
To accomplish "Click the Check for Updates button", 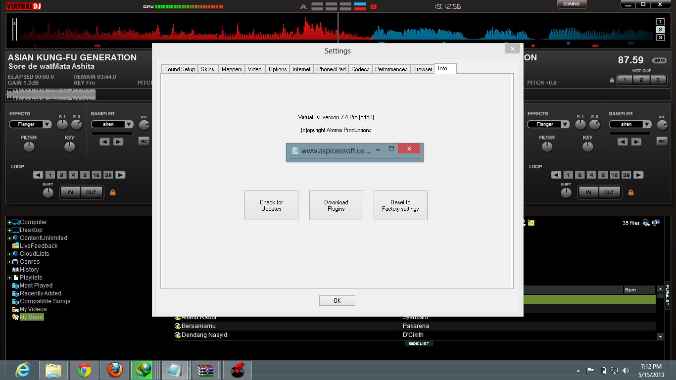I will [x=271, y=205].
